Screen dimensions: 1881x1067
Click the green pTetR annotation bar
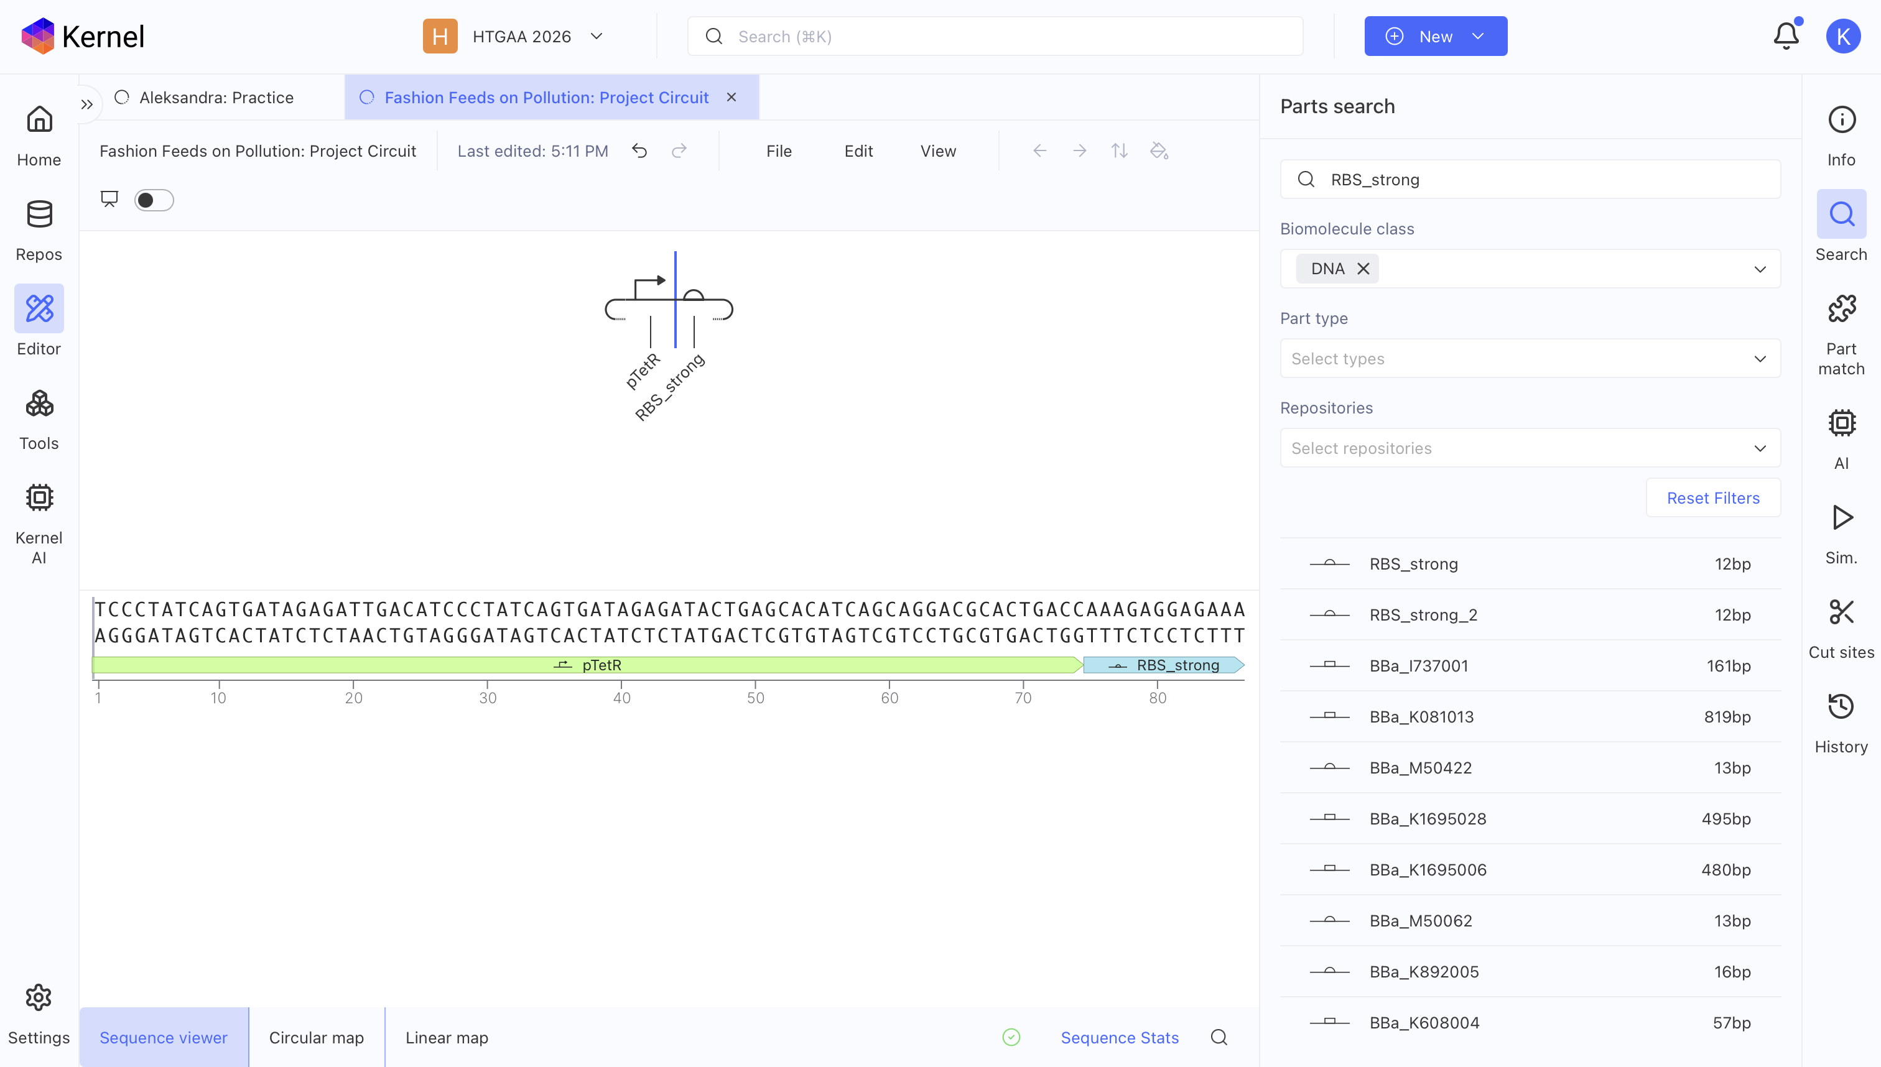587,665
